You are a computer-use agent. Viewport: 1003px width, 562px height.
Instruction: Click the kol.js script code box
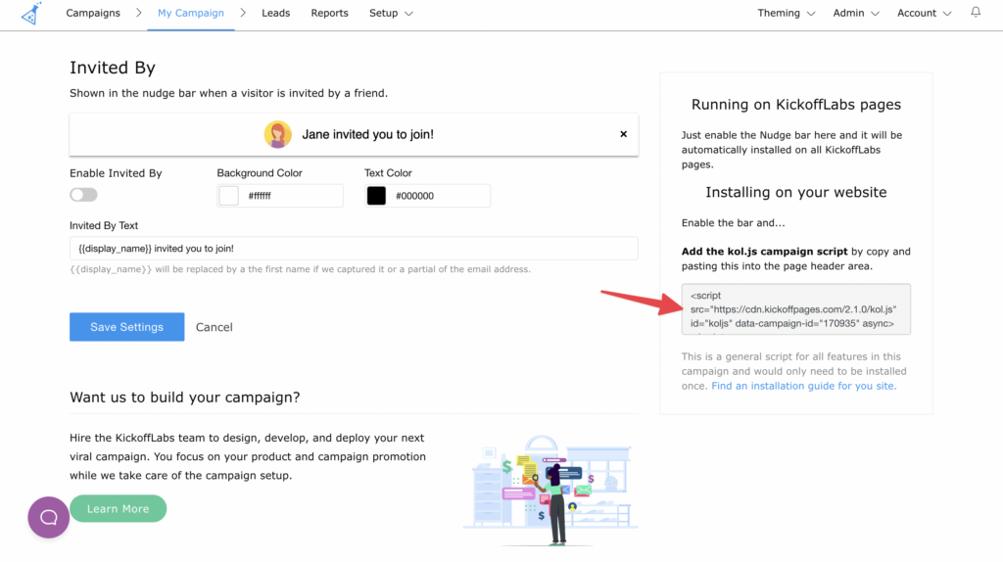point(795,309)
